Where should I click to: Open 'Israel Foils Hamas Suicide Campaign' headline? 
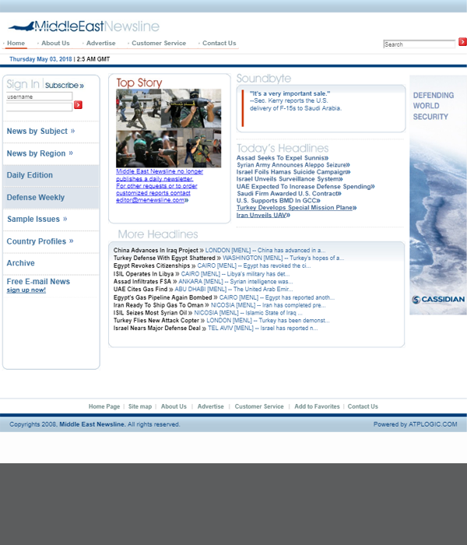click(293, 172)
